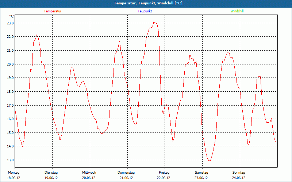The width and height of the screenshot is (292, 182).
Task: Click the Dienstag day label
Action: (51, 173)
